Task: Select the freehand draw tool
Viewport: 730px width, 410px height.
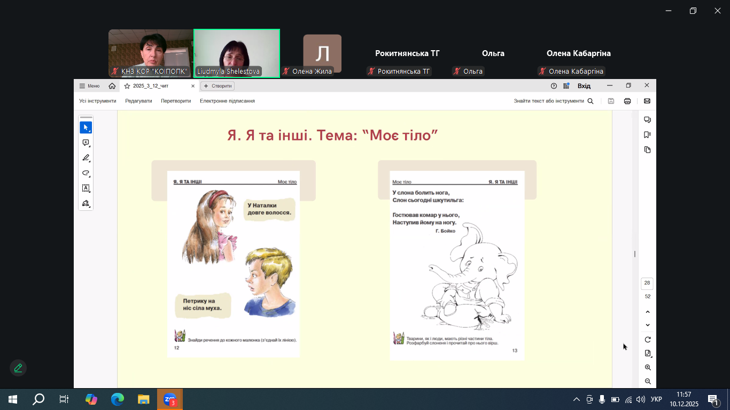Action: (86, 173)
